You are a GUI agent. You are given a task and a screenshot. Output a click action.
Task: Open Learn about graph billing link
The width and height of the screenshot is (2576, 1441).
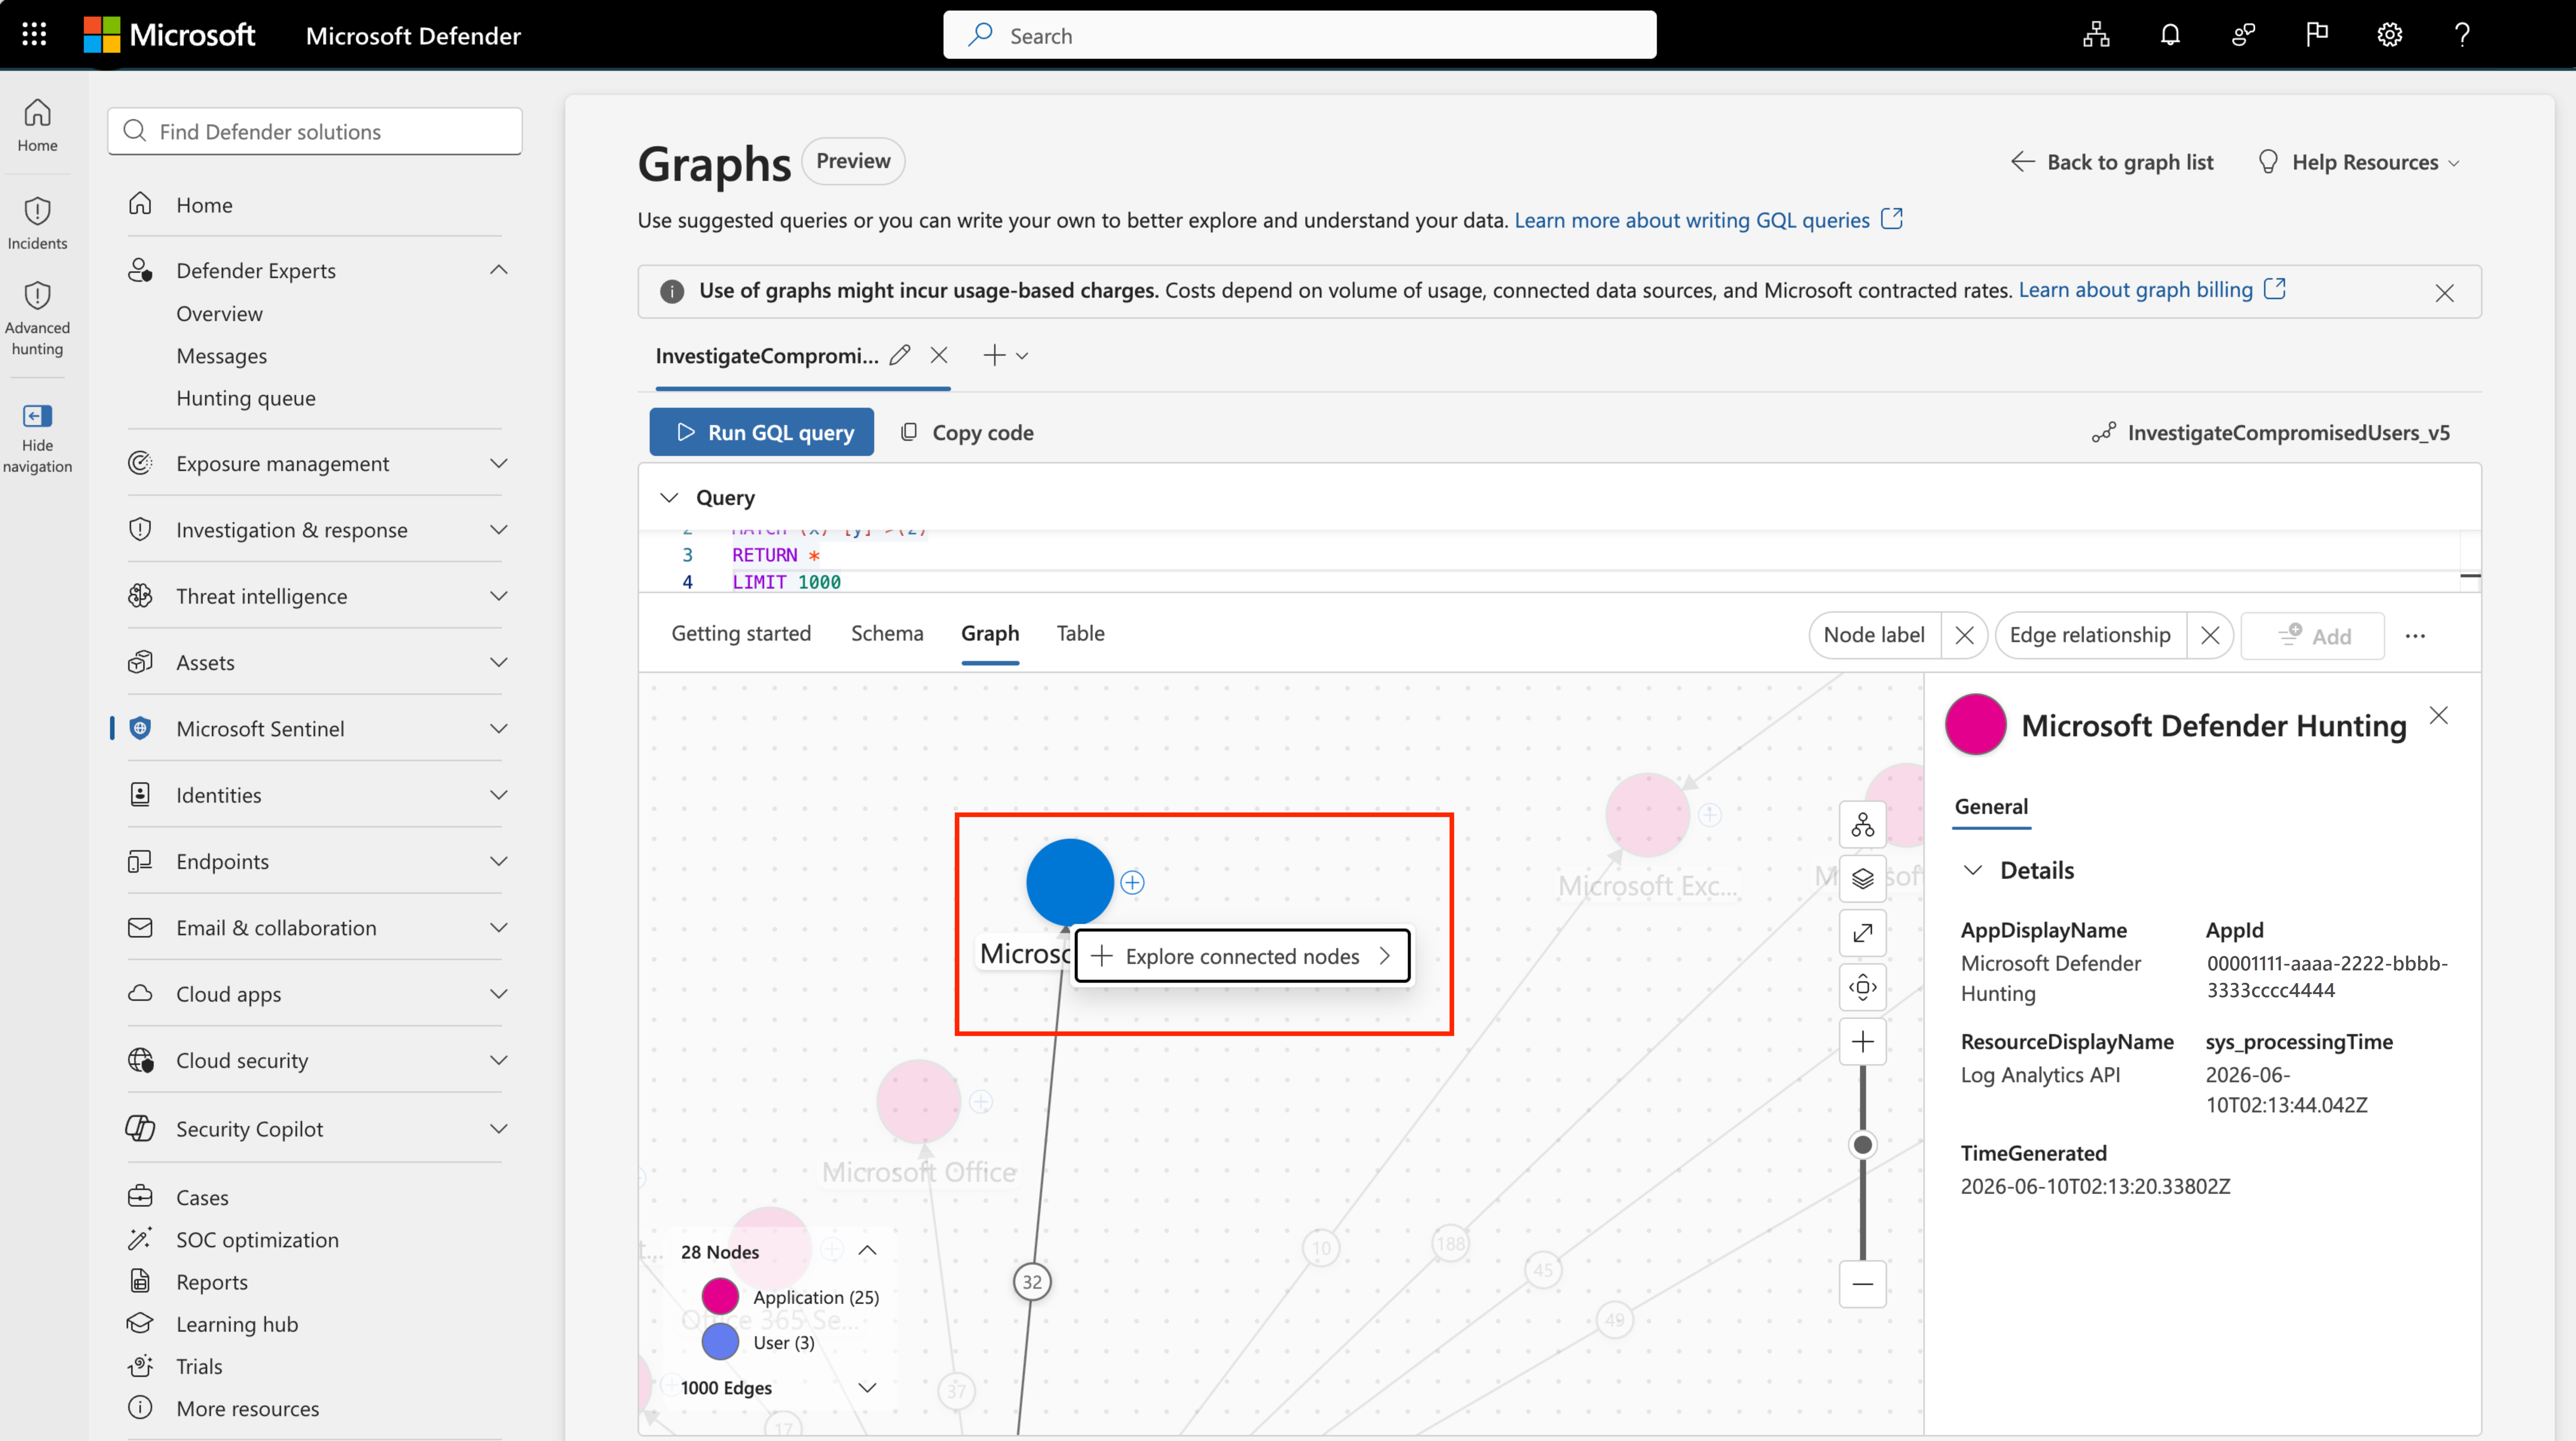pos(2152,290)
